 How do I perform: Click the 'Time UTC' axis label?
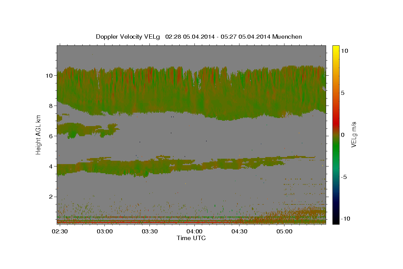(191, 238)
